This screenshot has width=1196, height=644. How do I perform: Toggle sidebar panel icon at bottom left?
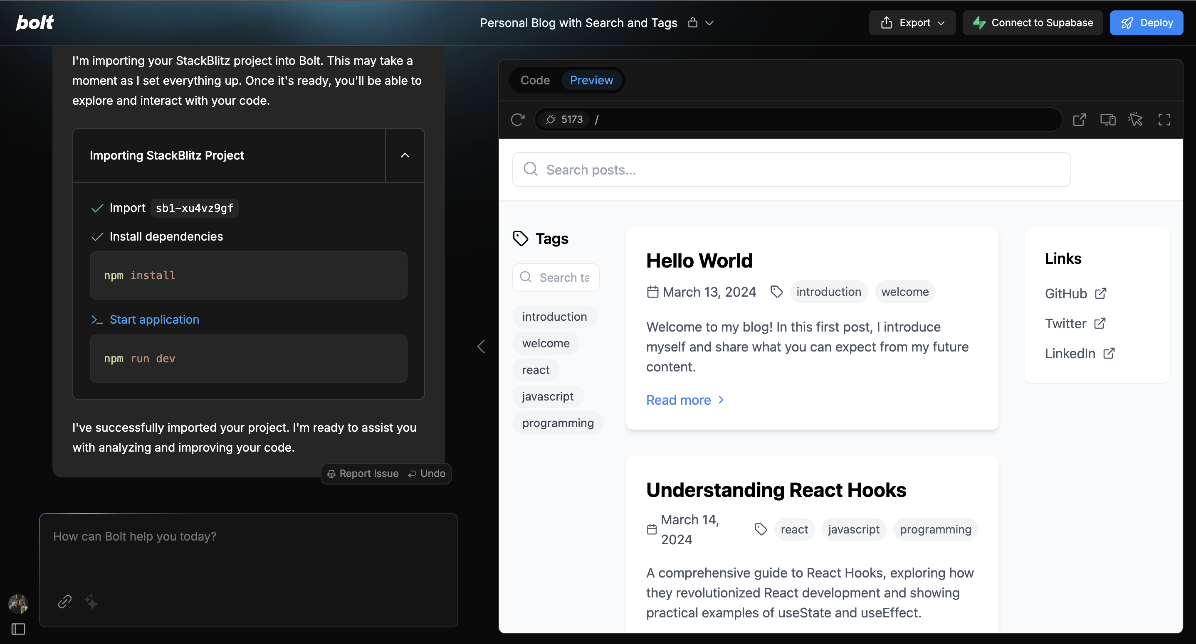pos(18,629)
